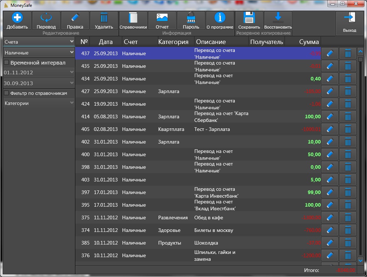Image resolution: width=367 pixels, height=277 pixels.
Task: Sort by the Сумма column header
Action: [309, 42]
